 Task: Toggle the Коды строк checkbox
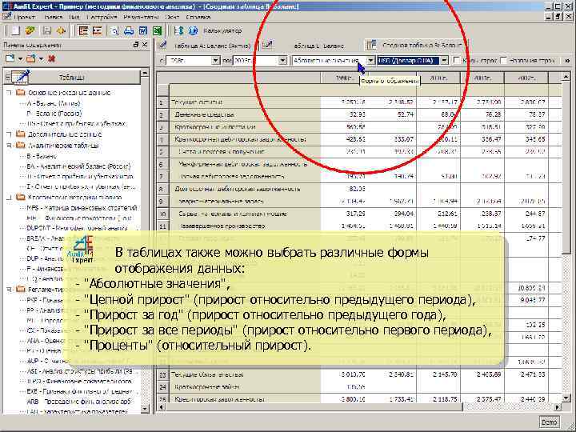tap(457, 60)
